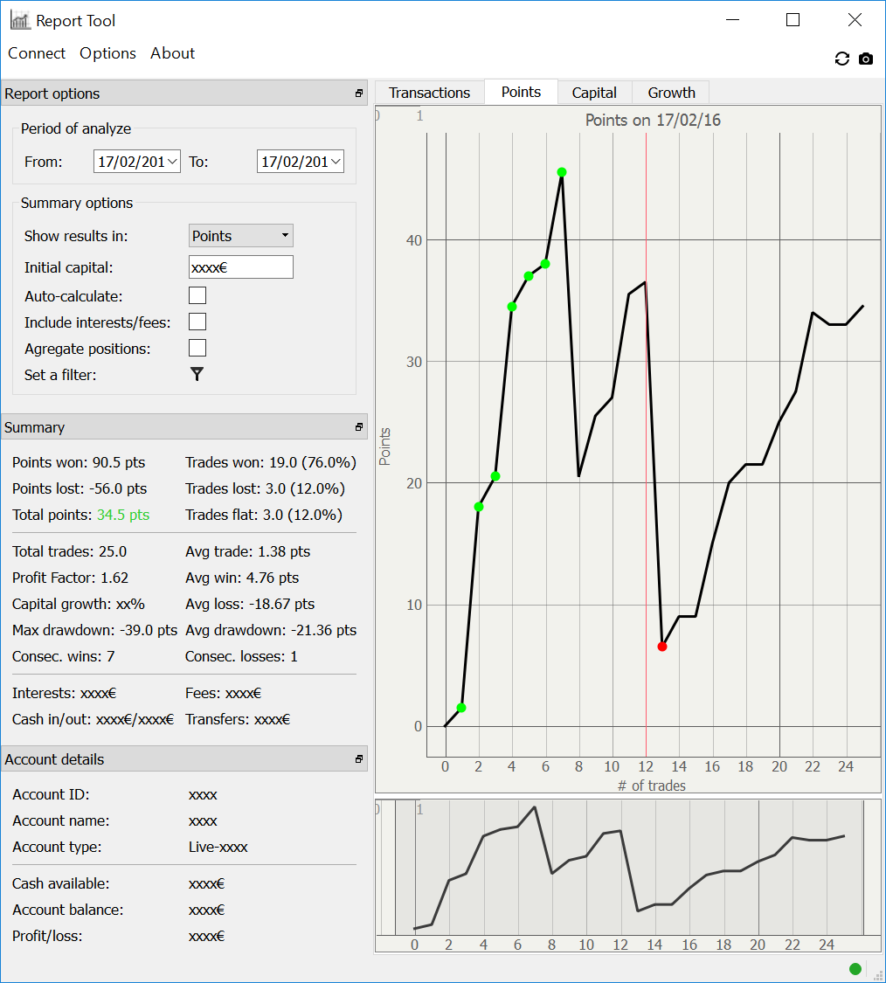Image resolution: width=886 pixels, height=983 pixels.
Task: Click Avg trade: 1.38 pts text
Action: coord(247,551)
